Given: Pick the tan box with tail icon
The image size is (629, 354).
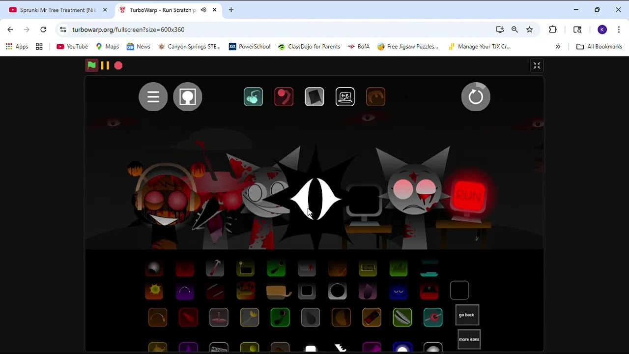Looking at the screenshot, I should (x=278, y=291).
